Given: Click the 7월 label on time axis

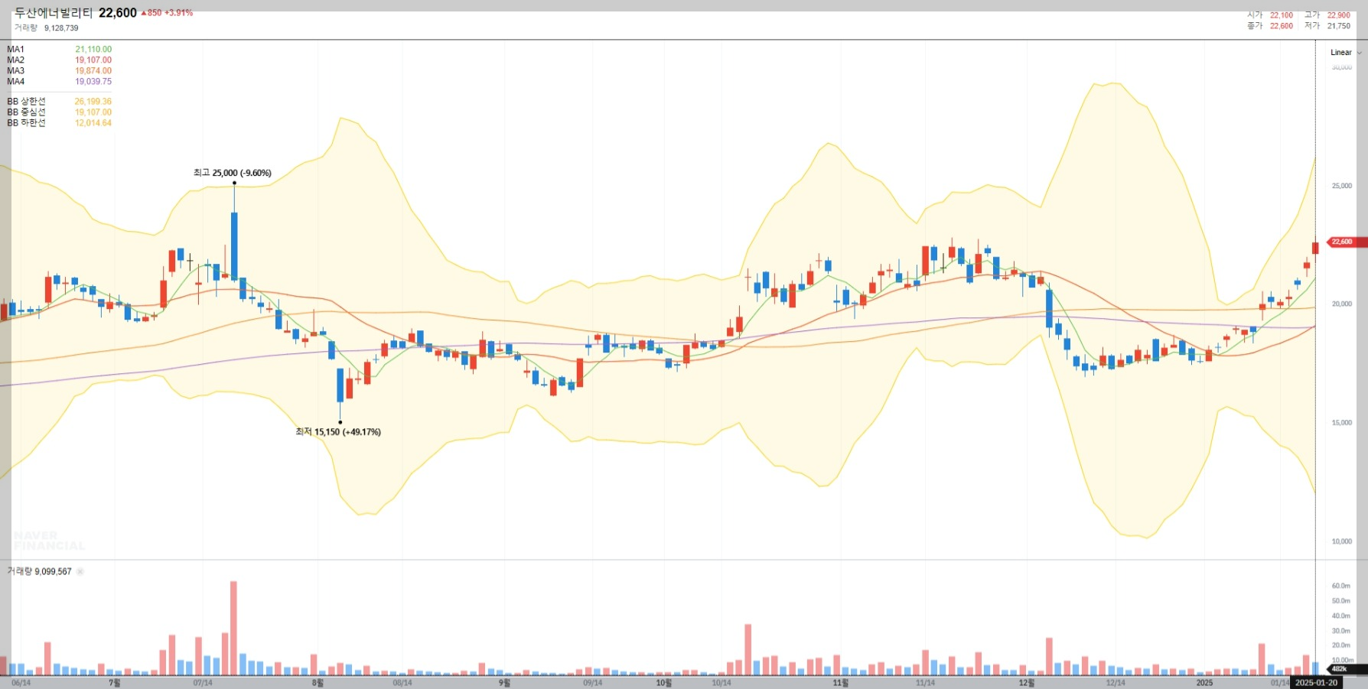Looking at the screenshot, I should pos(115,683).
